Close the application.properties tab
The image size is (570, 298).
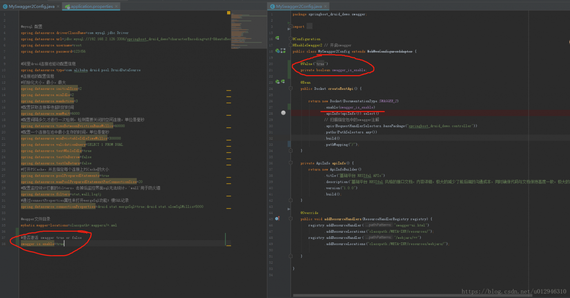[117, 7]
